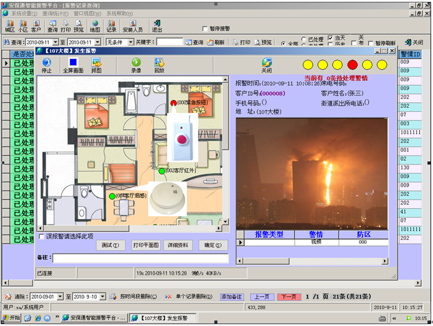Click the 地图 map toolbar icon
Viewport: 433px width, 326px height.
(x=95, y=24)
